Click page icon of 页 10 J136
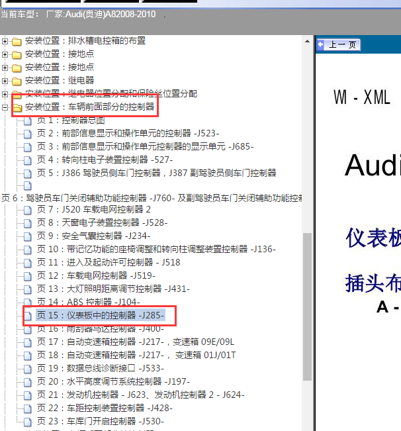 [28, 250]
